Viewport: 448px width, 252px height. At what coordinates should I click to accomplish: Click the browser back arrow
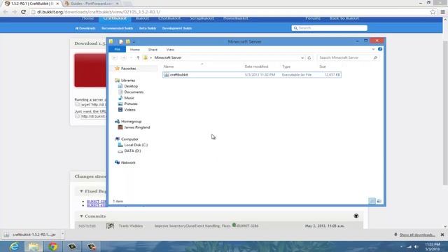click(5, 12)
